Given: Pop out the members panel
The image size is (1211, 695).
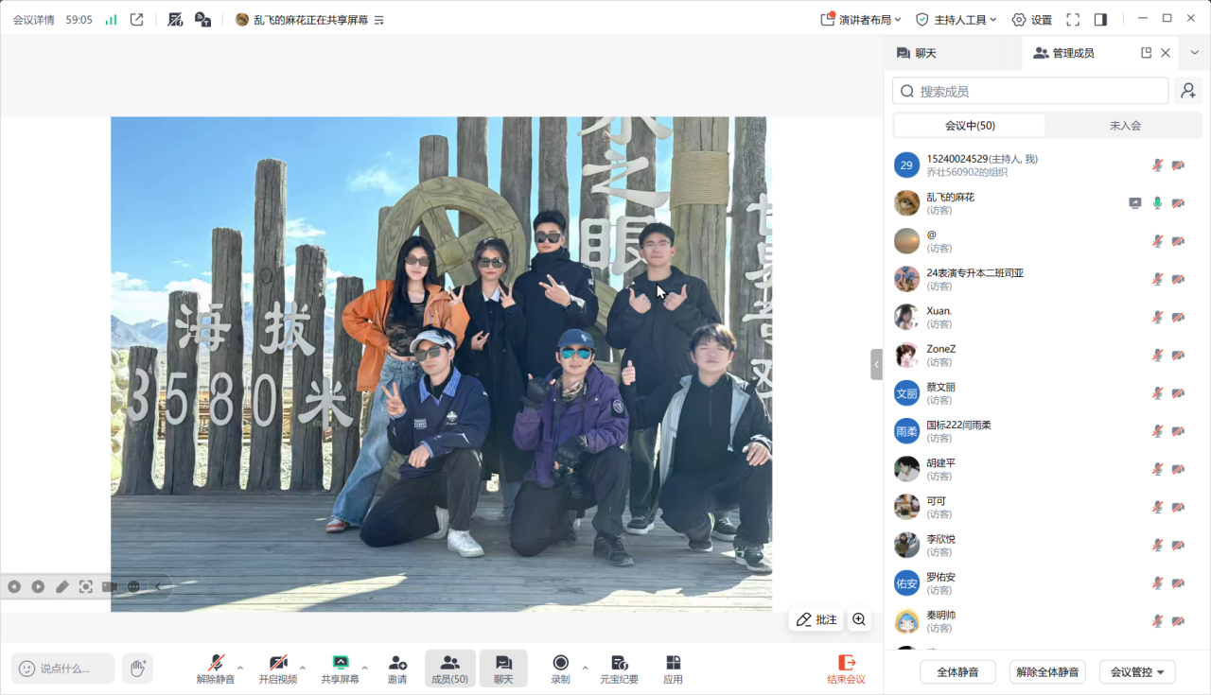Looking at the screenshot, I should pyautogui.click(x=1146, y=53).
